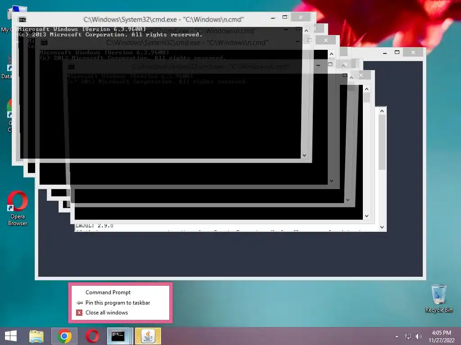Minimize the rearmost dark-blue application window
The height and width of the screenshot is (345, 461).
pyautogui.click(x=385, y=53)
